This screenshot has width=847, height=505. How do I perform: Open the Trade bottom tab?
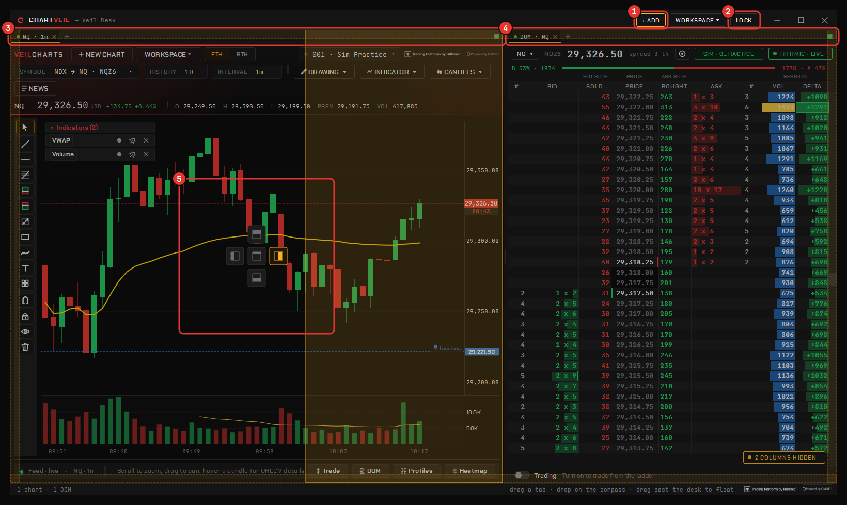pos(328,471)
